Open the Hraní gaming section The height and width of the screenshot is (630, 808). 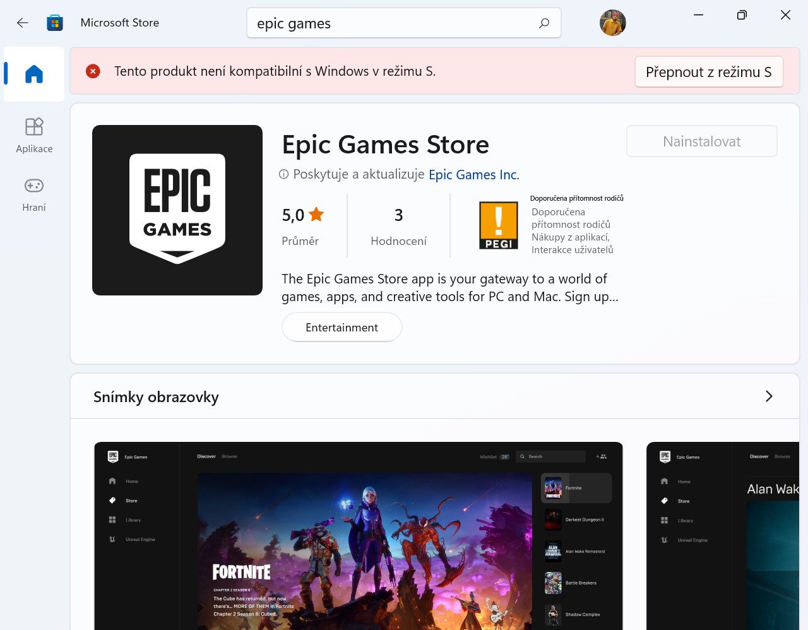tap(34, 194)
